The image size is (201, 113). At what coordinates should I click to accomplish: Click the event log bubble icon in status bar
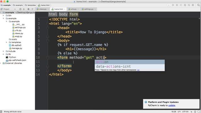click(199, 112)
